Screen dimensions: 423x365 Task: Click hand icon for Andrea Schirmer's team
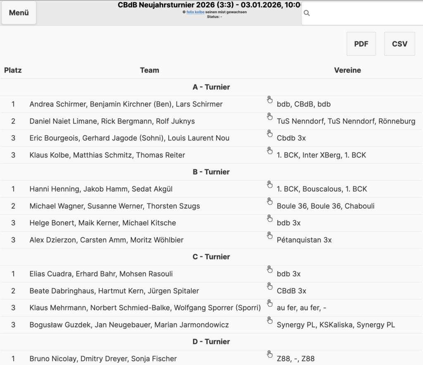click(x=270, y=99)
